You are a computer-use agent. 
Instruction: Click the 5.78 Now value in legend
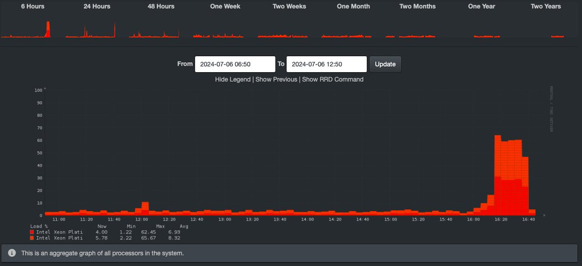click(x=102, y=238)
